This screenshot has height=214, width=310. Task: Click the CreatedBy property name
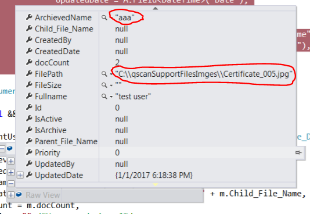(53, 40)
